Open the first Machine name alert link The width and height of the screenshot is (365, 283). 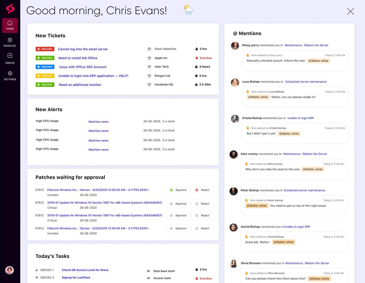click(99, 122)
